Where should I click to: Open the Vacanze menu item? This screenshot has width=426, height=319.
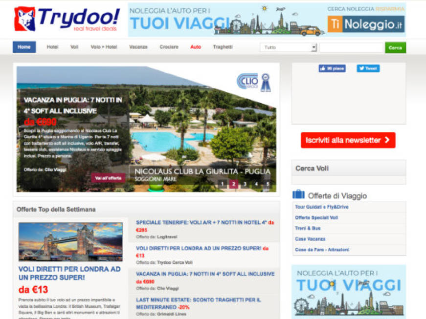(138, 47)
